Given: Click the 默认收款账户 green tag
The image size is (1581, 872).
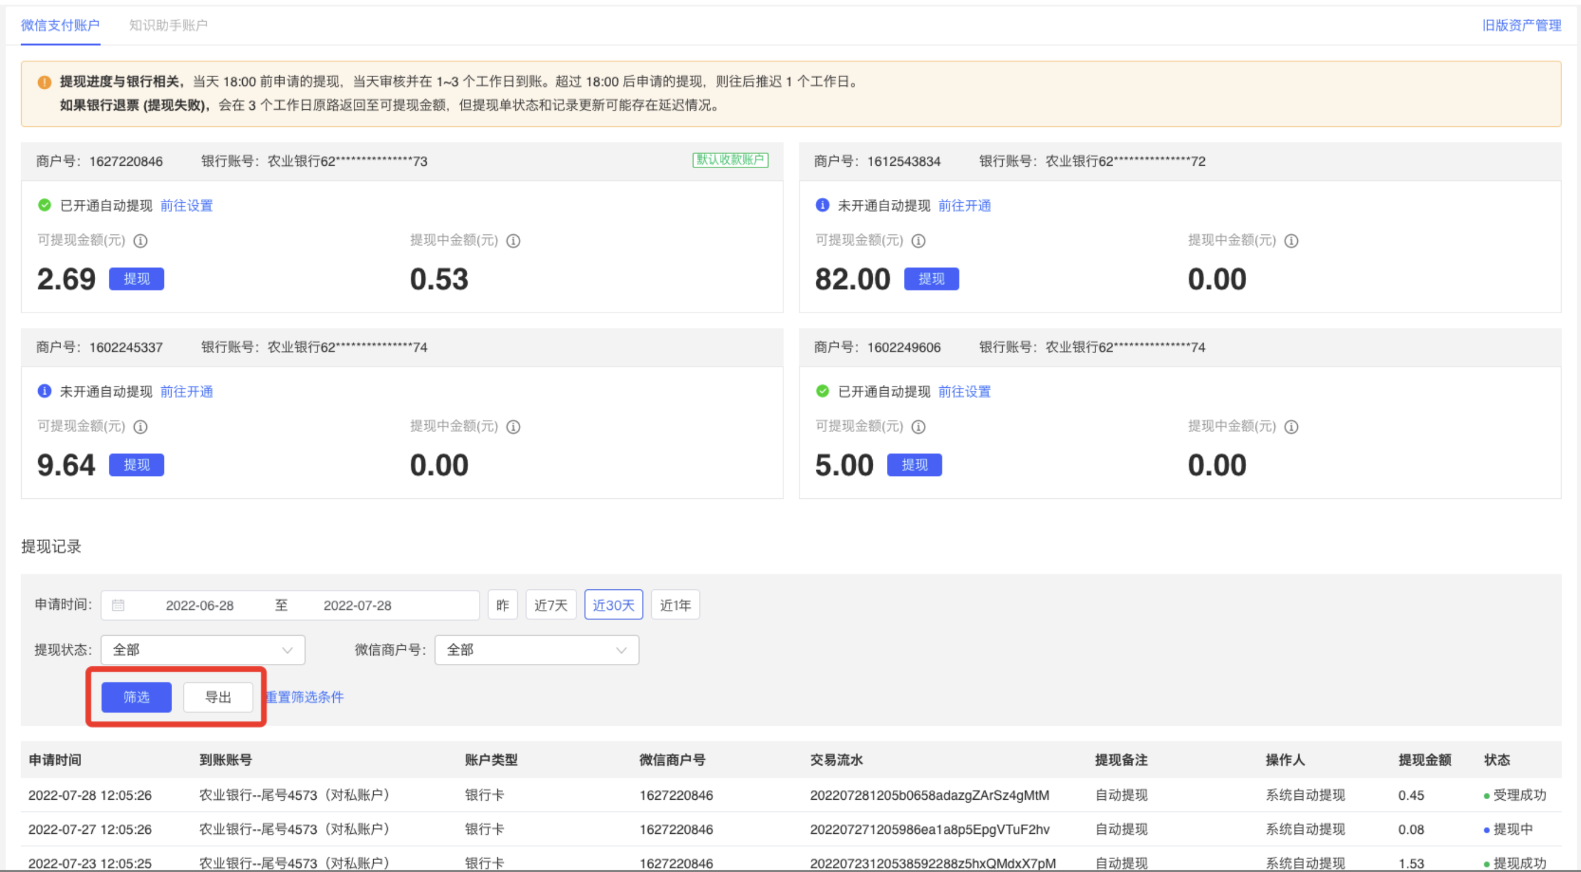Looking at the screenshot, I should click(x=730, y=160).
